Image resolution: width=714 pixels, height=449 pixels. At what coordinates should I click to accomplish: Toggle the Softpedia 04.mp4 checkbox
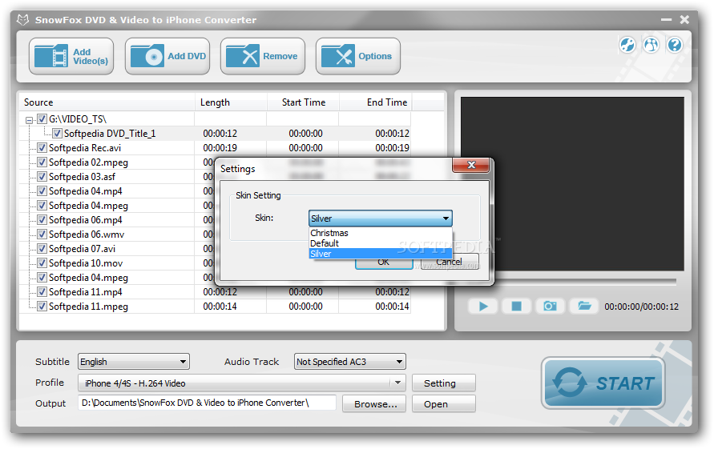tap(42, 191)
